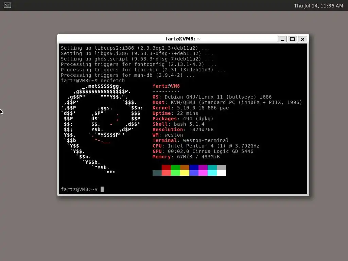Click the Debian swirl ASCII logo
This screenshot has width=348, height=261.
(x=102, y=129)
